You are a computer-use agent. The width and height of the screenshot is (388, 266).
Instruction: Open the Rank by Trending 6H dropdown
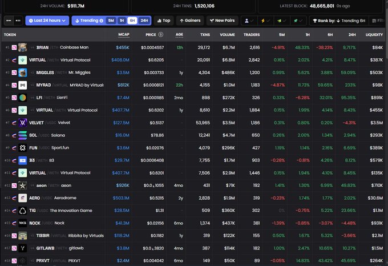pyautogui.click(x=339, y=21)
